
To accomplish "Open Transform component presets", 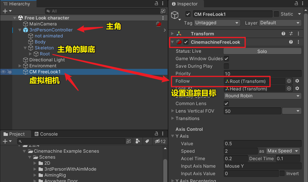I will point(291,34).
